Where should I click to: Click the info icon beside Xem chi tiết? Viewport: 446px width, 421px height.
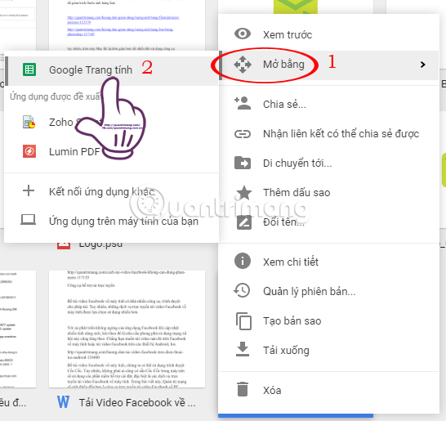tap(243, 261)
